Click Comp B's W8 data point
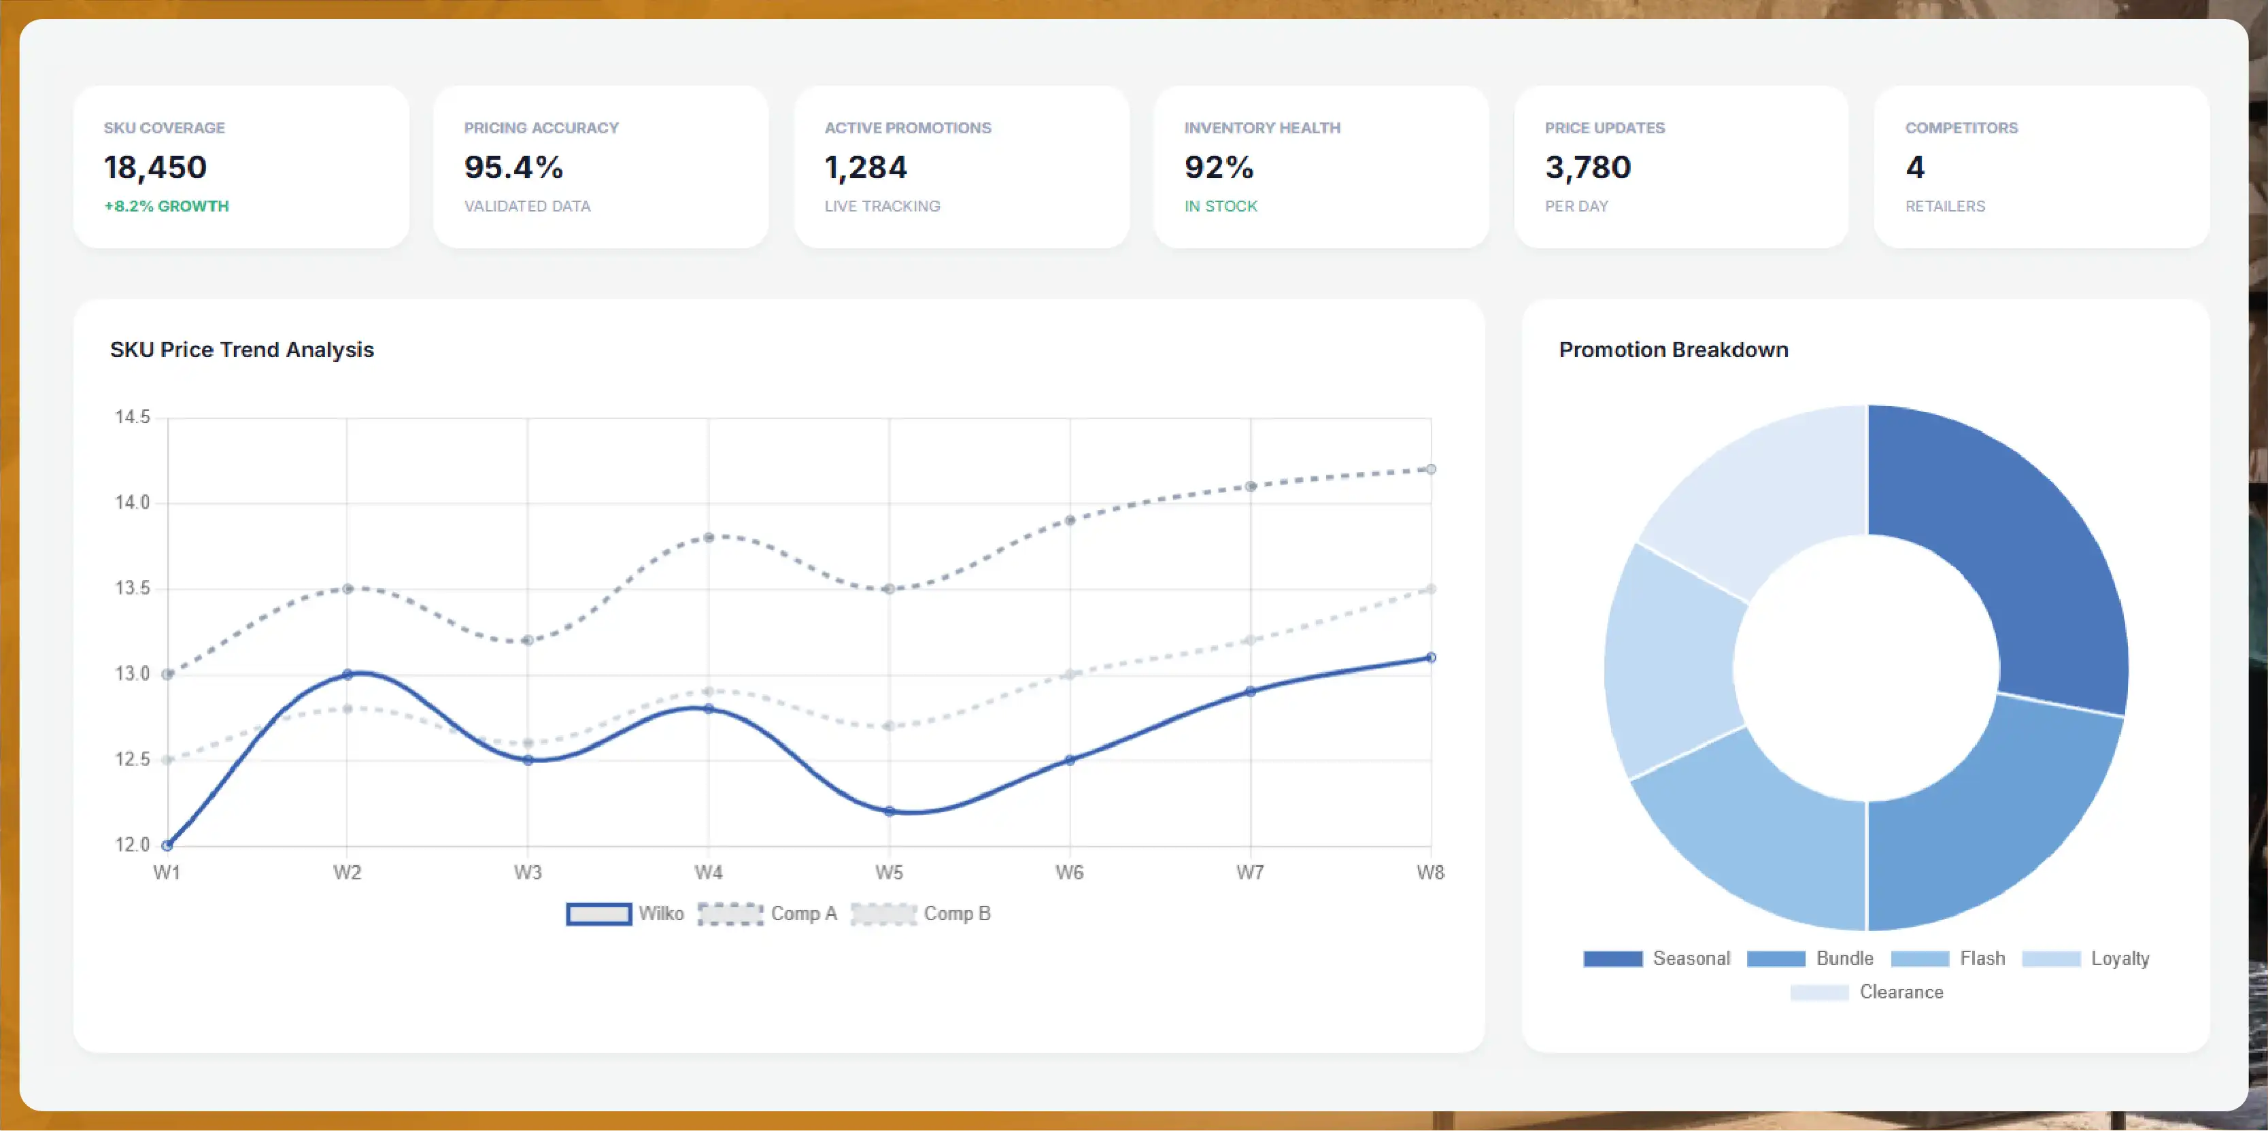 [x=1431, y=589]
